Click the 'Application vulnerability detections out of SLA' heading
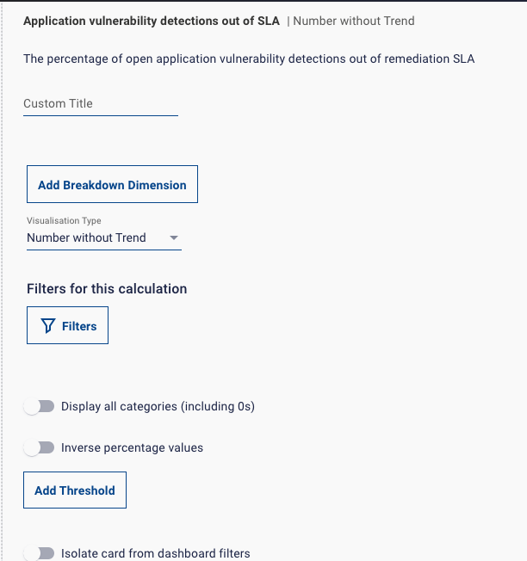Viewport: 527px width, 561px height. pos(151,21)
